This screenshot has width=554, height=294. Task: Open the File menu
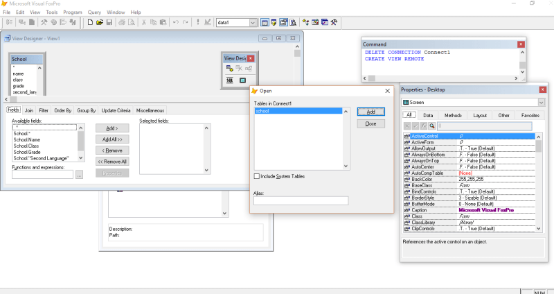[6, 12]
